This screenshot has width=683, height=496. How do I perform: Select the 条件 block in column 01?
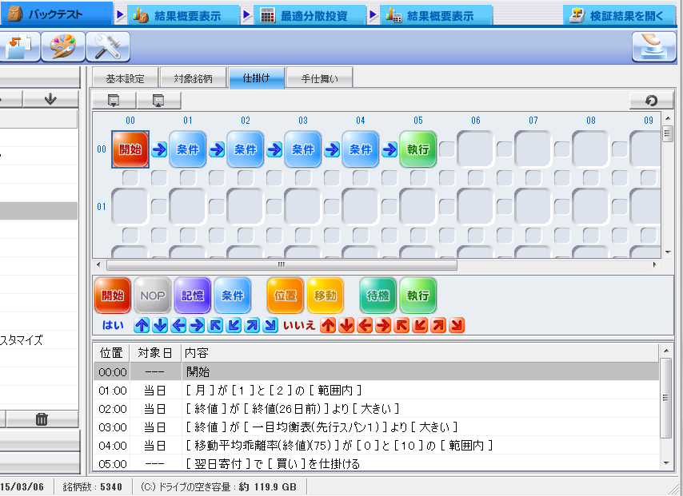point(188,149)
